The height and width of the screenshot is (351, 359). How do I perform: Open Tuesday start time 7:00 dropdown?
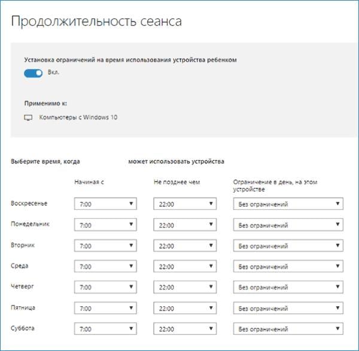106,246
